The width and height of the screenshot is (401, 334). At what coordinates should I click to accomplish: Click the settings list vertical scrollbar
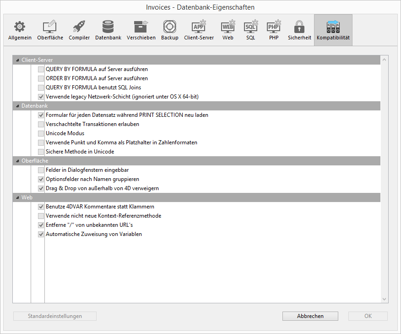coord(384,179)
